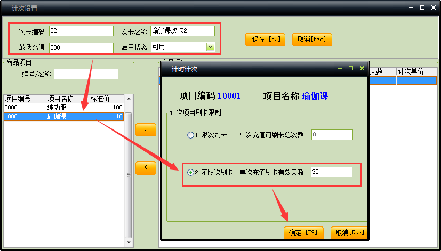Click the 单次充值刷卡有效天数 field with 30
The width and height of the screenshot is (441, 251).
click(332, 172)
